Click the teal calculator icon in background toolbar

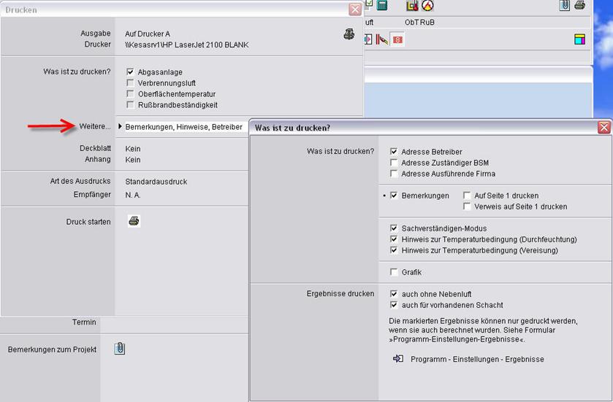[382, 5]
